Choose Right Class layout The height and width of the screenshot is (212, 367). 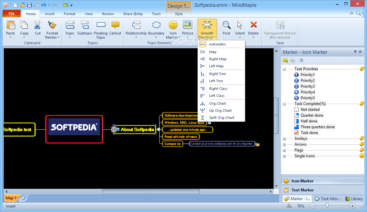[222, 89]
